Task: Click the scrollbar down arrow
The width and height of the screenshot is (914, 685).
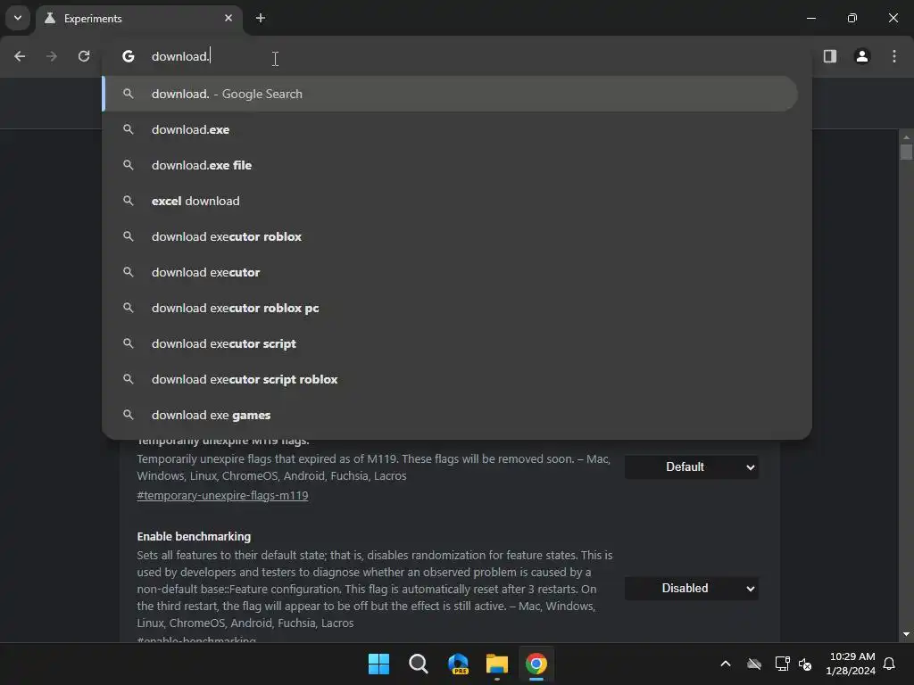Action: [x=906, y=634]
